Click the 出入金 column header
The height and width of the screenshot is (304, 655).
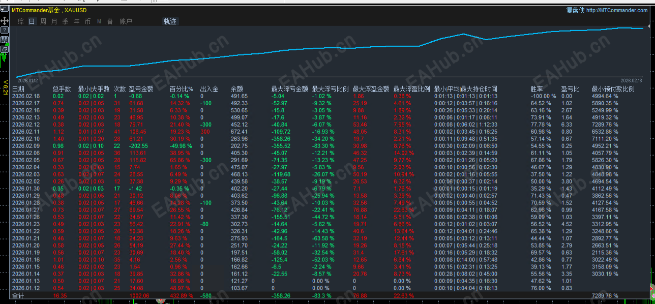pos(209,89)
